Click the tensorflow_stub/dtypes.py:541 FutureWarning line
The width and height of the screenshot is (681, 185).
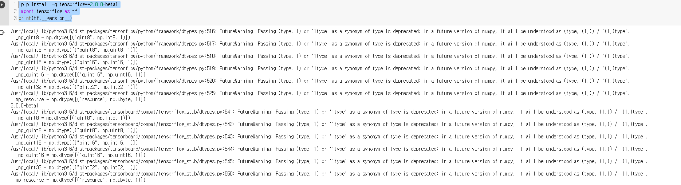tap(329, 112)
